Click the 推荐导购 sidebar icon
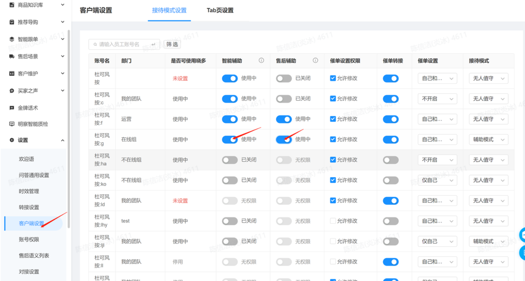This screenshot has height=281, width=525. coord(12,22)
